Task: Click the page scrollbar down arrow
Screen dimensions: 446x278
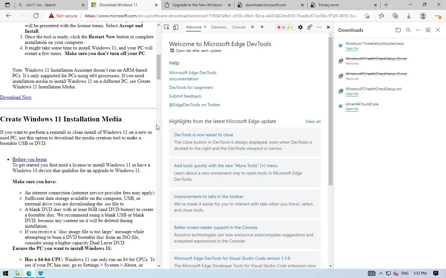Action: click(x=159, y=266)
